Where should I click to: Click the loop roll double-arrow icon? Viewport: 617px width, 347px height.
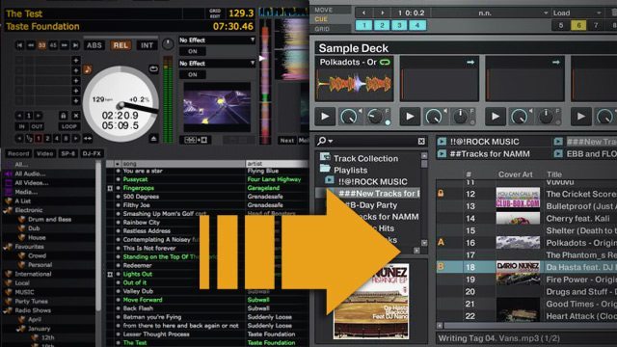pyautogui.click(x=88, y=139)
